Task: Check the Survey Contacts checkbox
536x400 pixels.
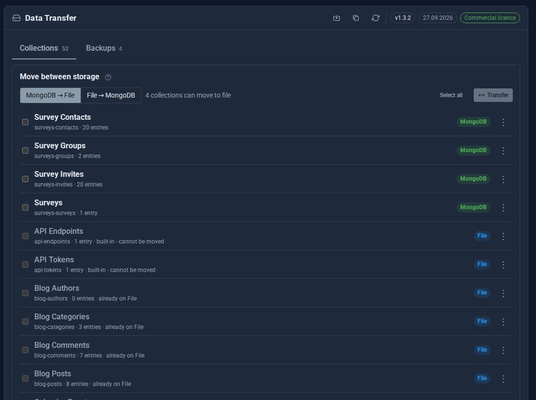Action: click(x=25, y=122)
